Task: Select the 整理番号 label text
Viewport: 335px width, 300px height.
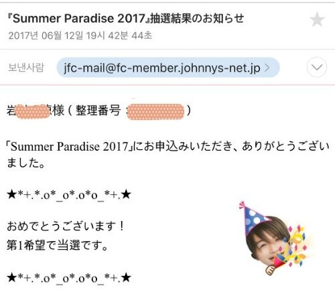Action: [98, 110]
